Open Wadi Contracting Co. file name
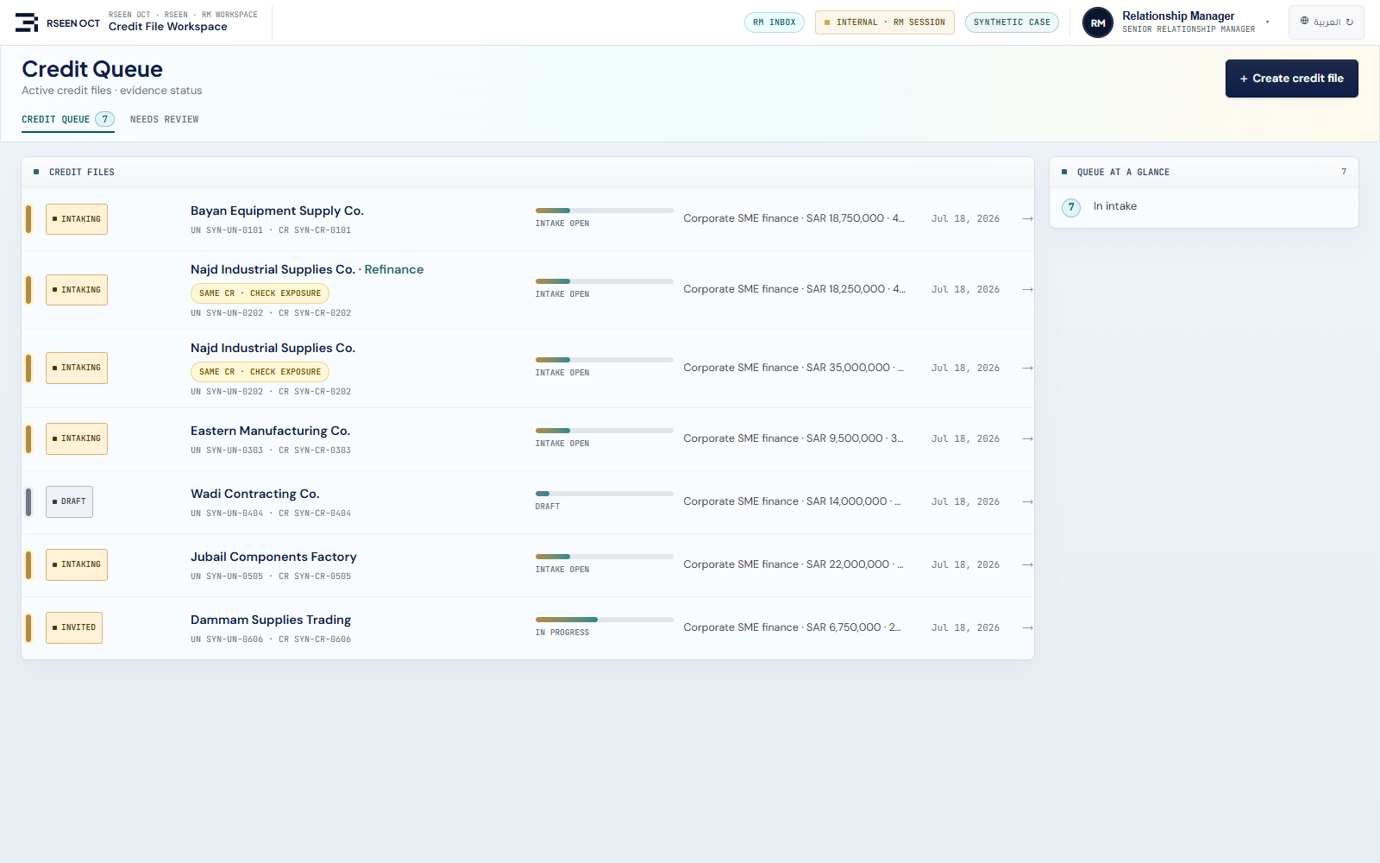 point(254,494)
